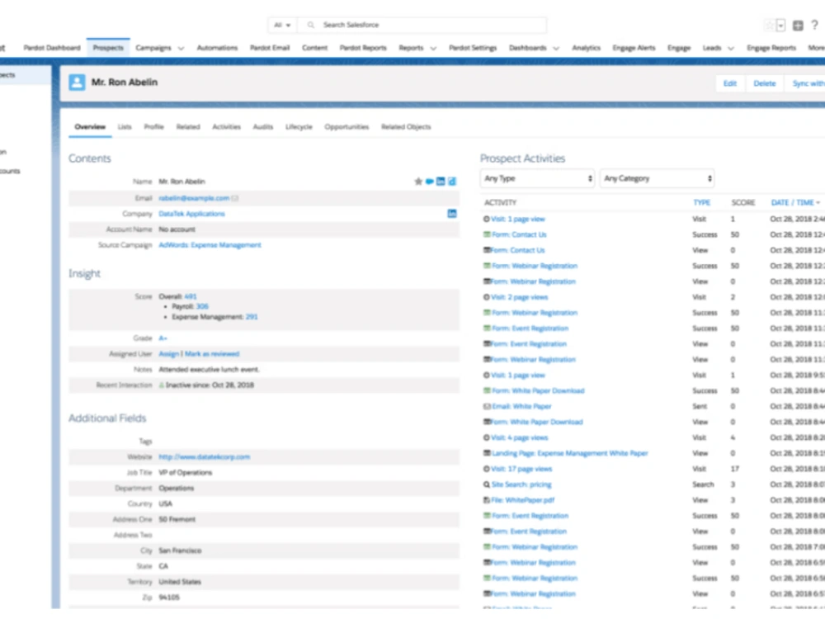
Task: Switch to the Lists tab
Action: click(x=125, y=127)
